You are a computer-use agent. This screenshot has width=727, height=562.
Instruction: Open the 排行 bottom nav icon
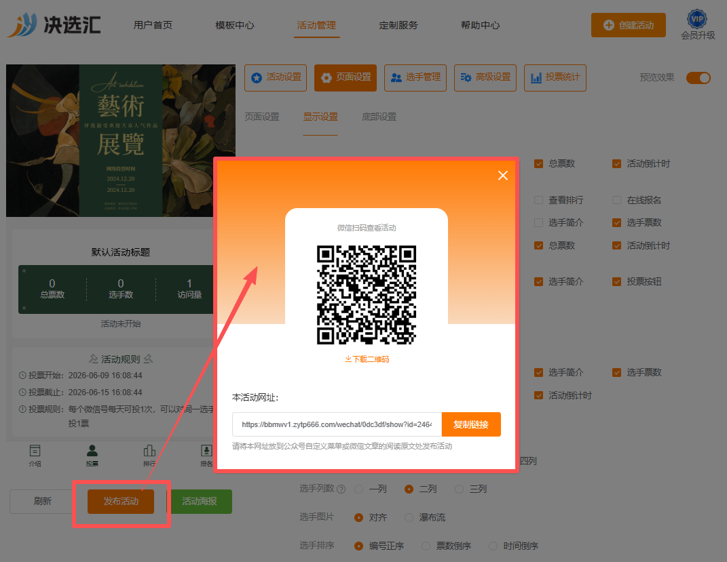[x=149, y=456]
